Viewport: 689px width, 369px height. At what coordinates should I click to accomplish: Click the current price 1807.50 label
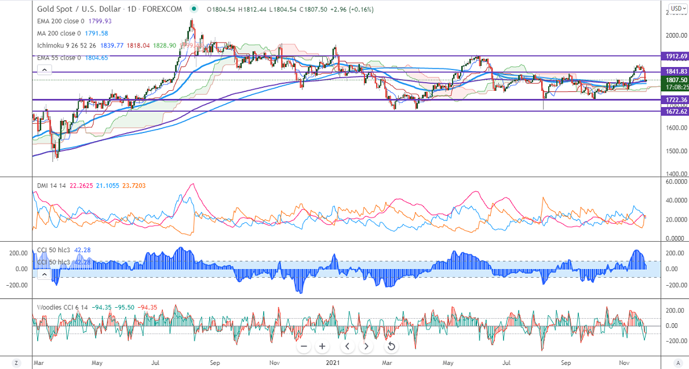pos(675,80)
